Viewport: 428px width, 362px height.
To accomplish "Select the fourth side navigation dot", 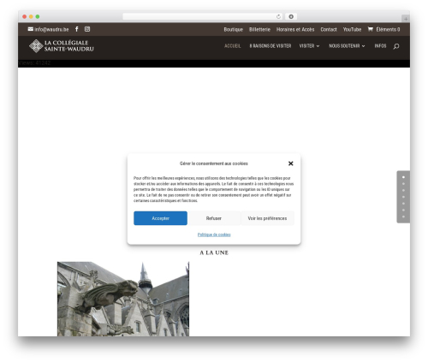I will [x=403, y=197].
